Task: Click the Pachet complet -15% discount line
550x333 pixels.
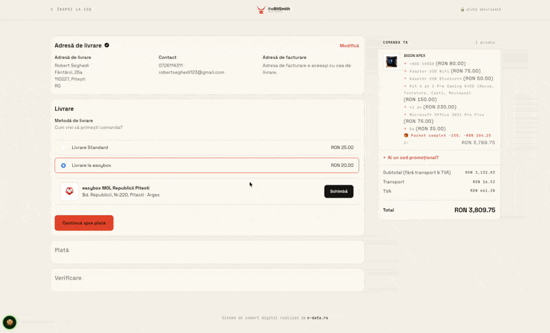Action: pos(448,135)
